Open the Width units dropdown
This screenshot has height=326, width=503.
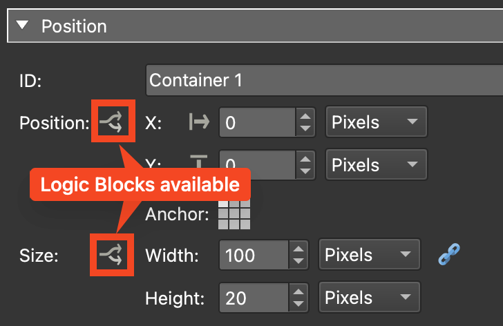click(369, 256)
